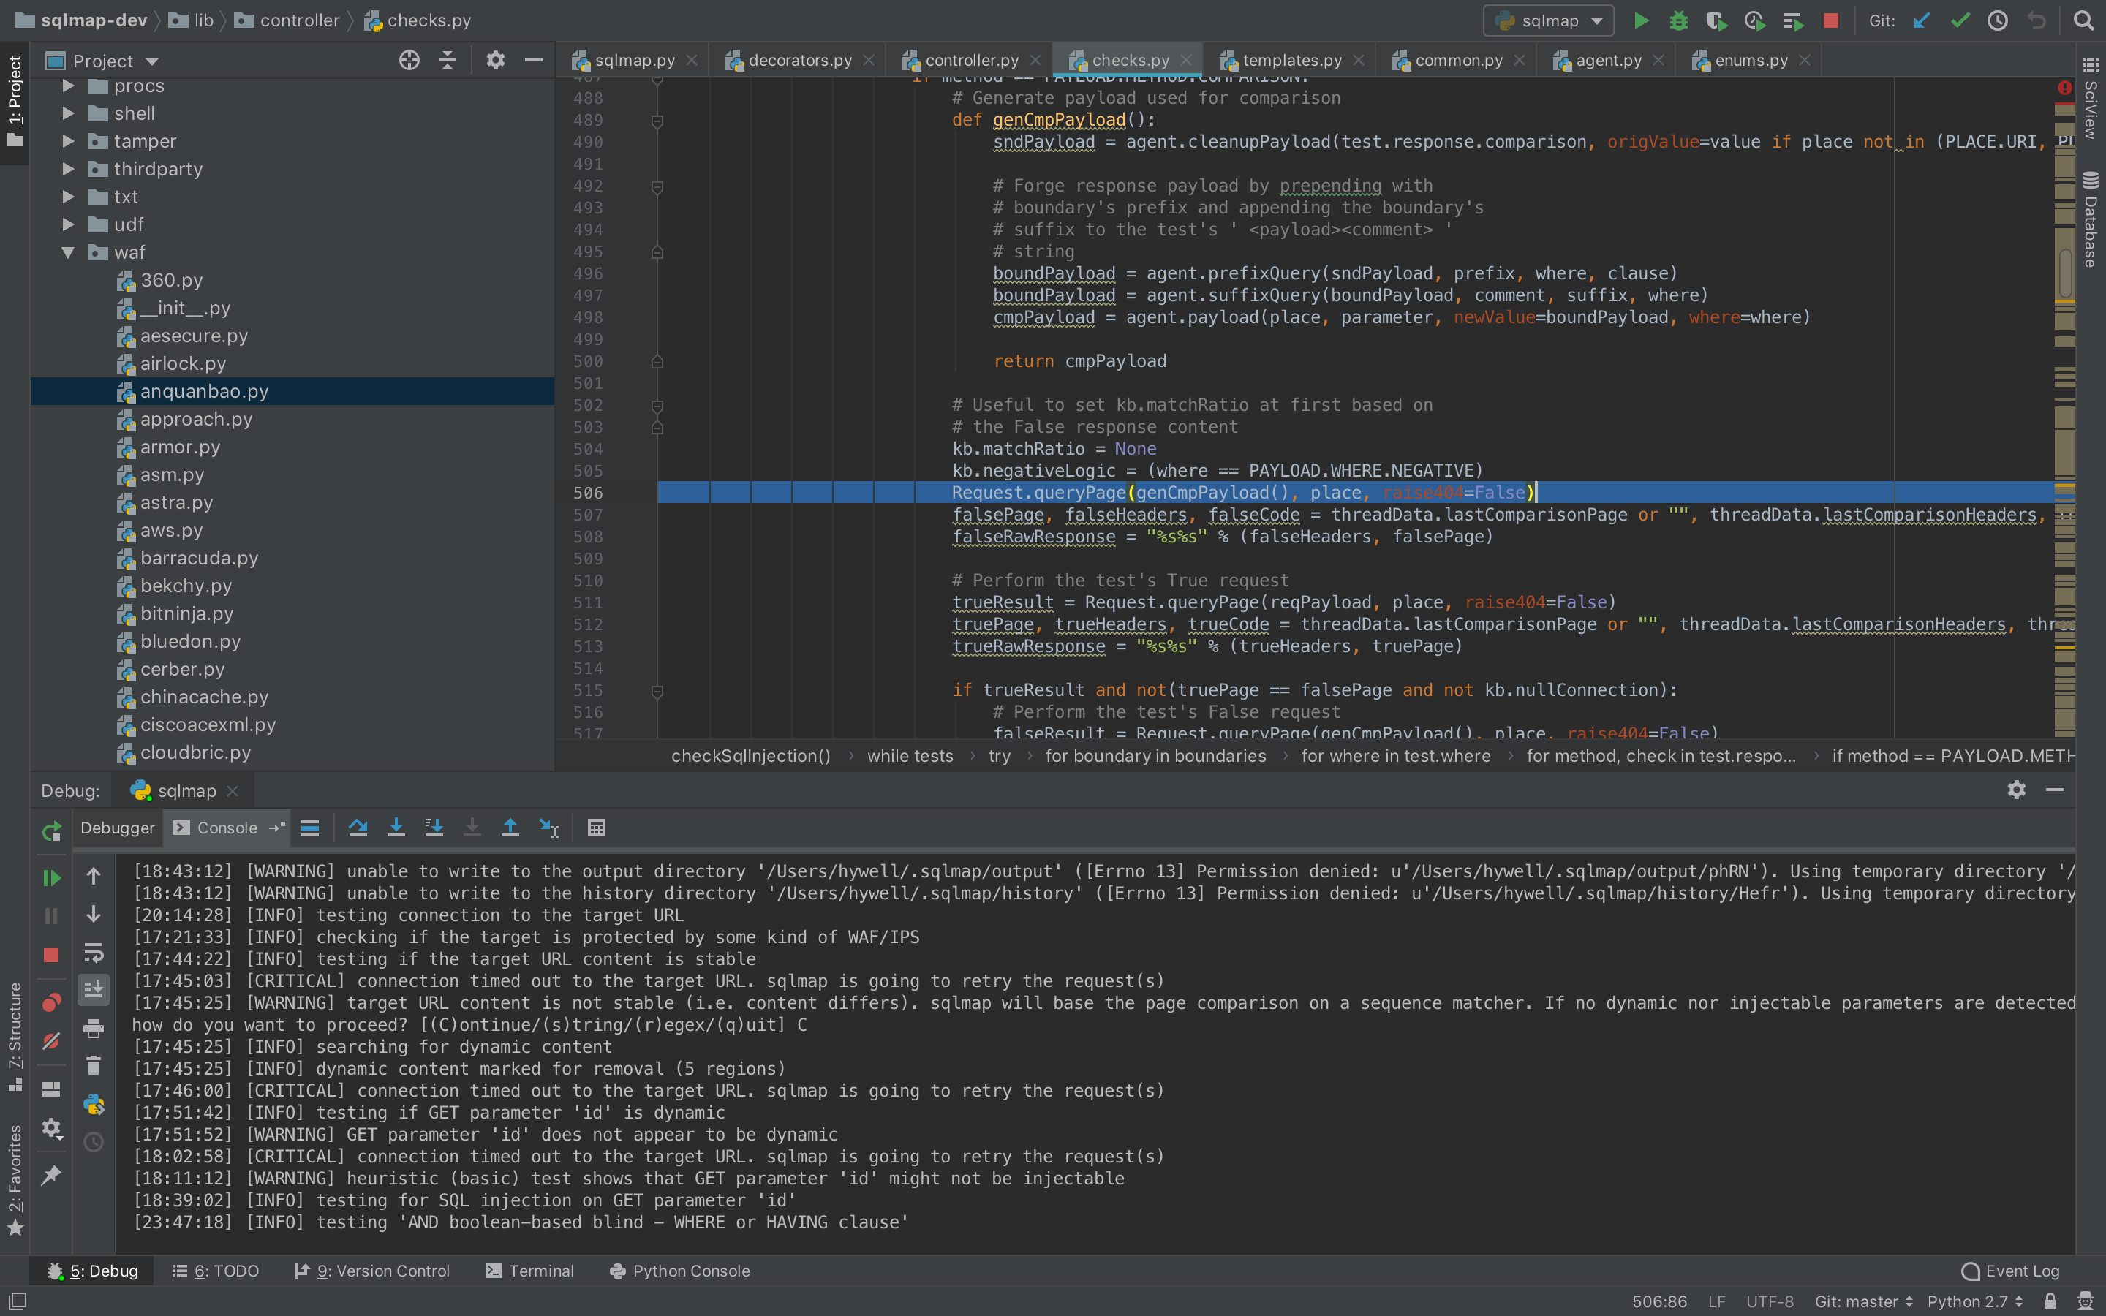Collapse the waf folder

(68, 252)
